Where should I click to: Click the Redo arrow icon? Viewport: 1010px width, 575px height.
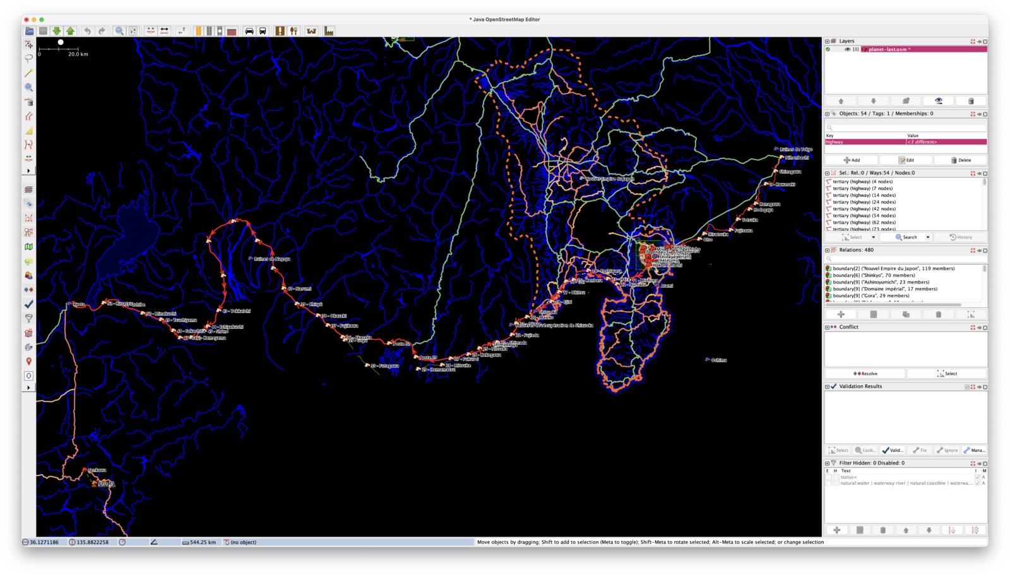pyautogui.click(x=102, y=30)
